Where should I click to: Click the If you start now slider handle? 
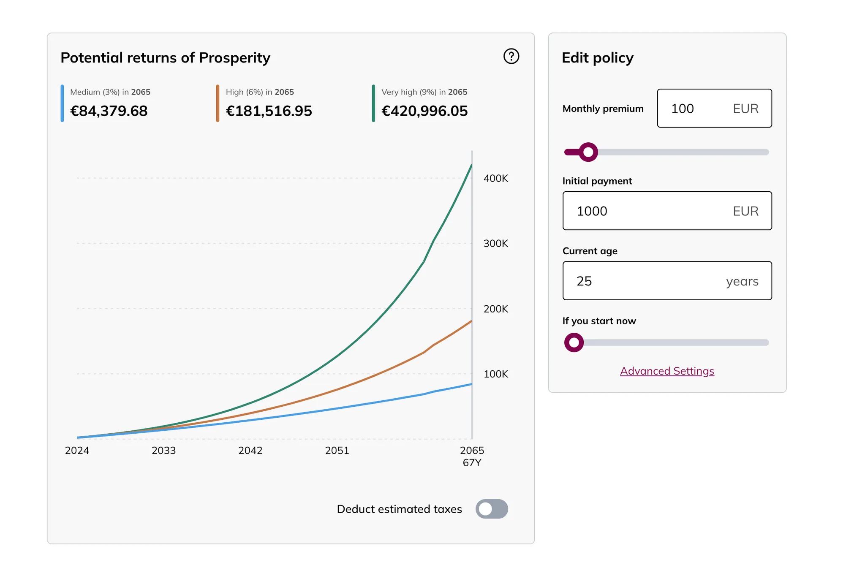tap(574, 342)
